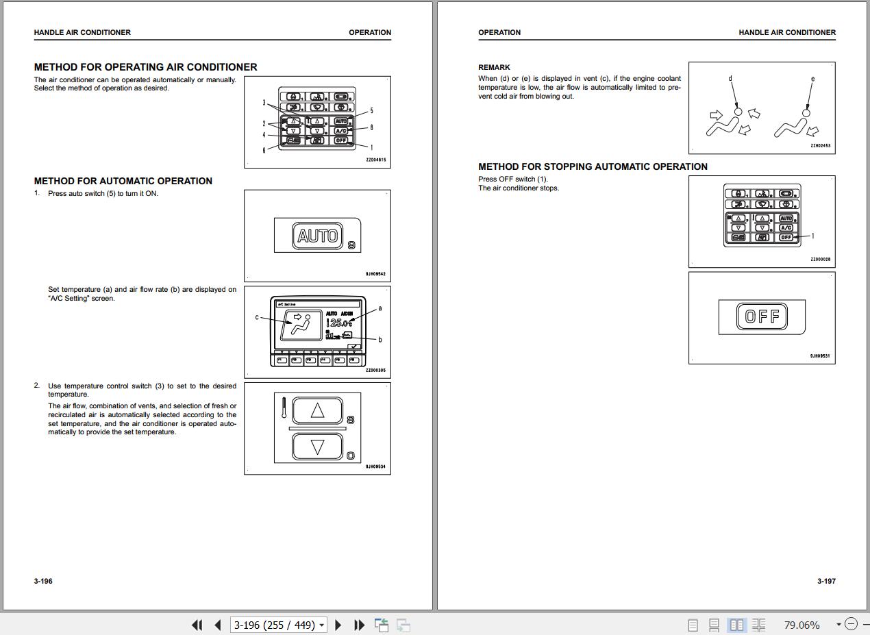Click page number 3-197 in the footer
This screenshot has height=635, width=870.
826,581
